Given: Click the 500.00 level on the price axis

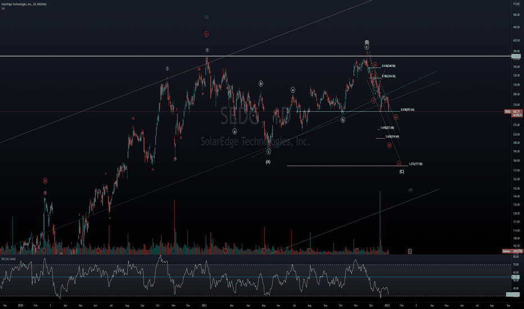Looking at the screenshot, I should point(516,15).
